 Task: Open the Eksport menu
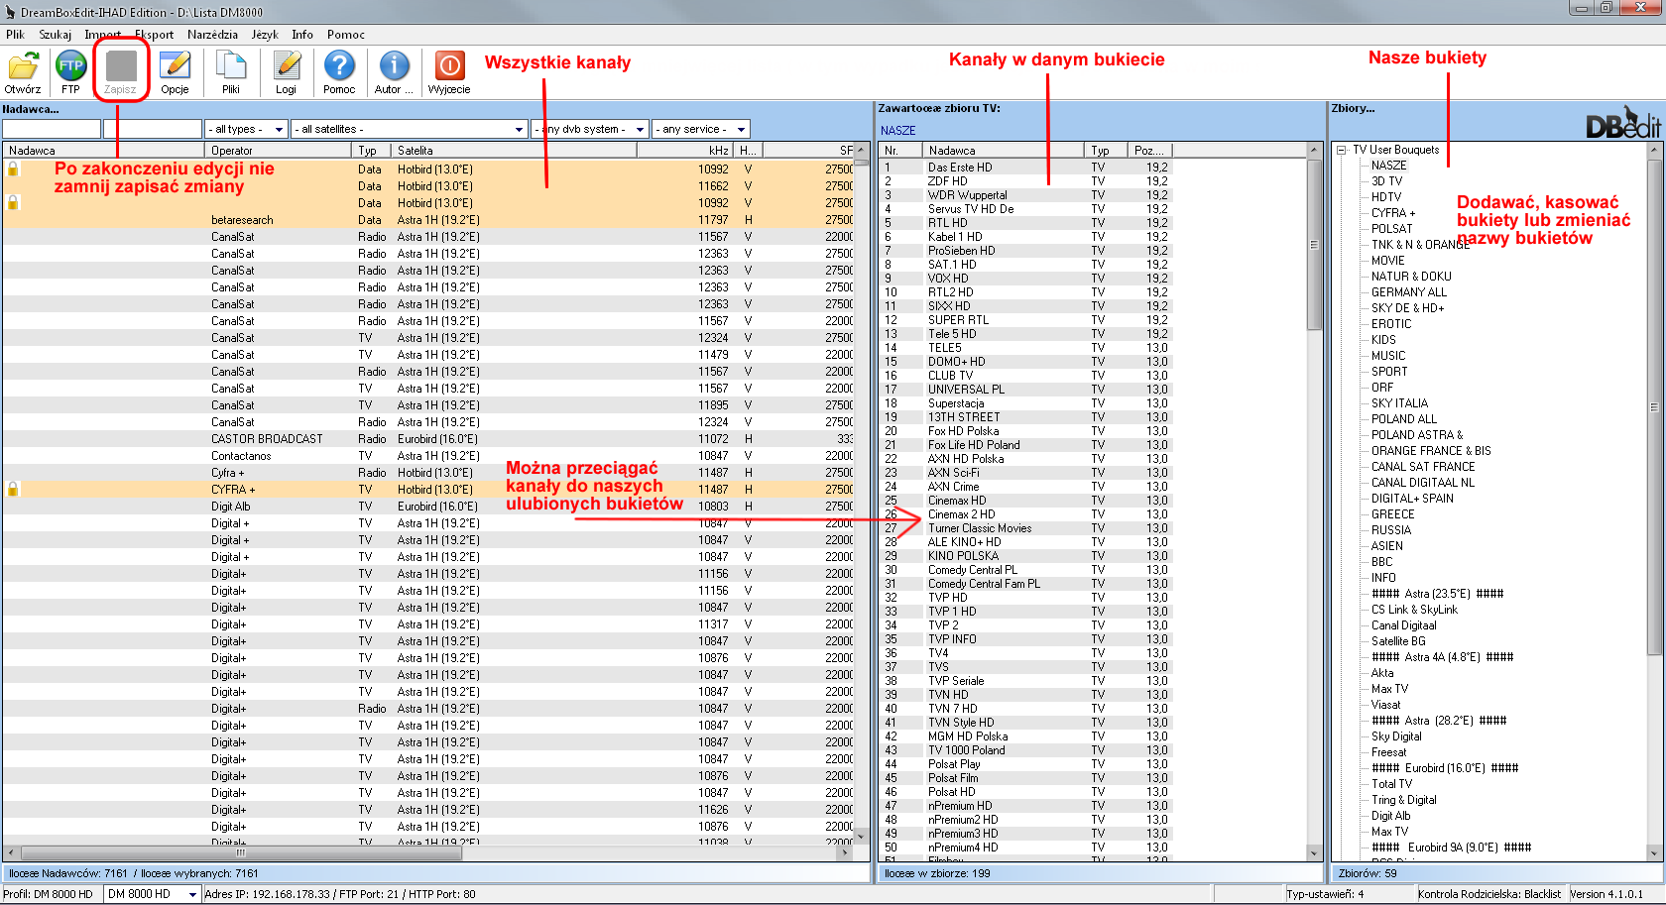click(154, 35)
